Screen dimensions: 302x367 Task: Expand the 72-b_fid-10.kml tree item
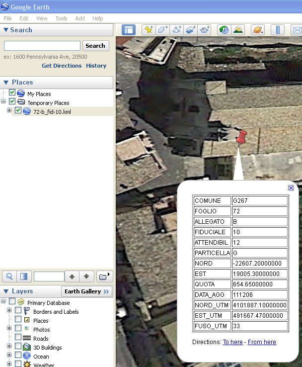(9, 111)
